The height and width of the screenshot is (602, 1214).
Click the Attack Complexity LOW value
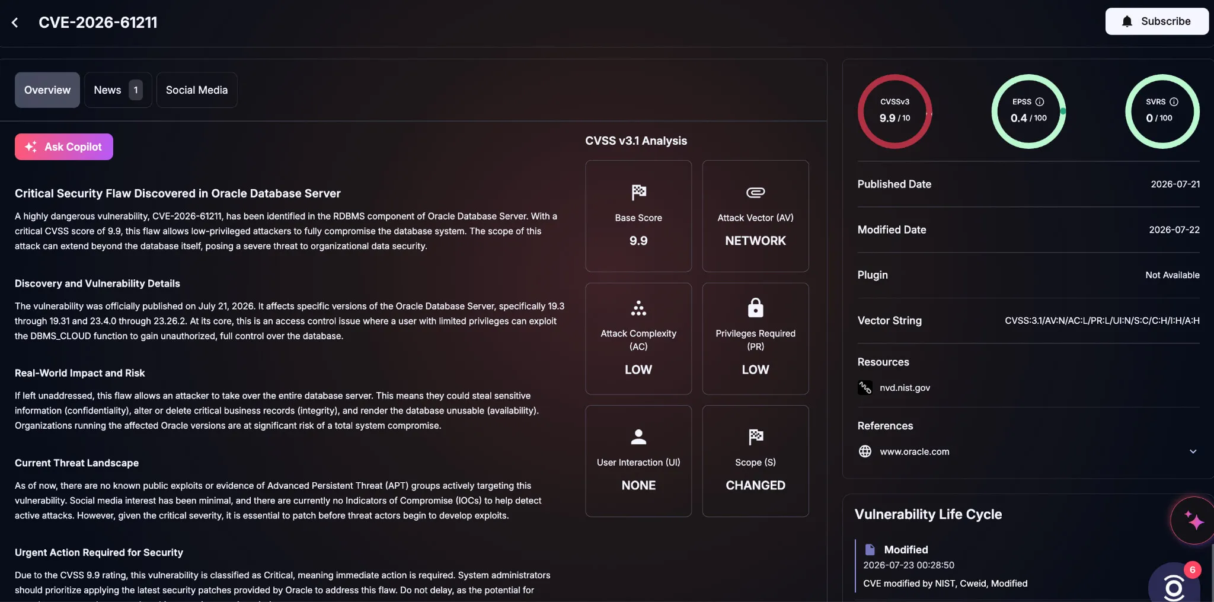pos(638,370)
